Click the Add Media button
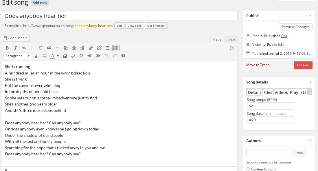The width and height of the screenshot is (318, 171). tap(16, 38)
